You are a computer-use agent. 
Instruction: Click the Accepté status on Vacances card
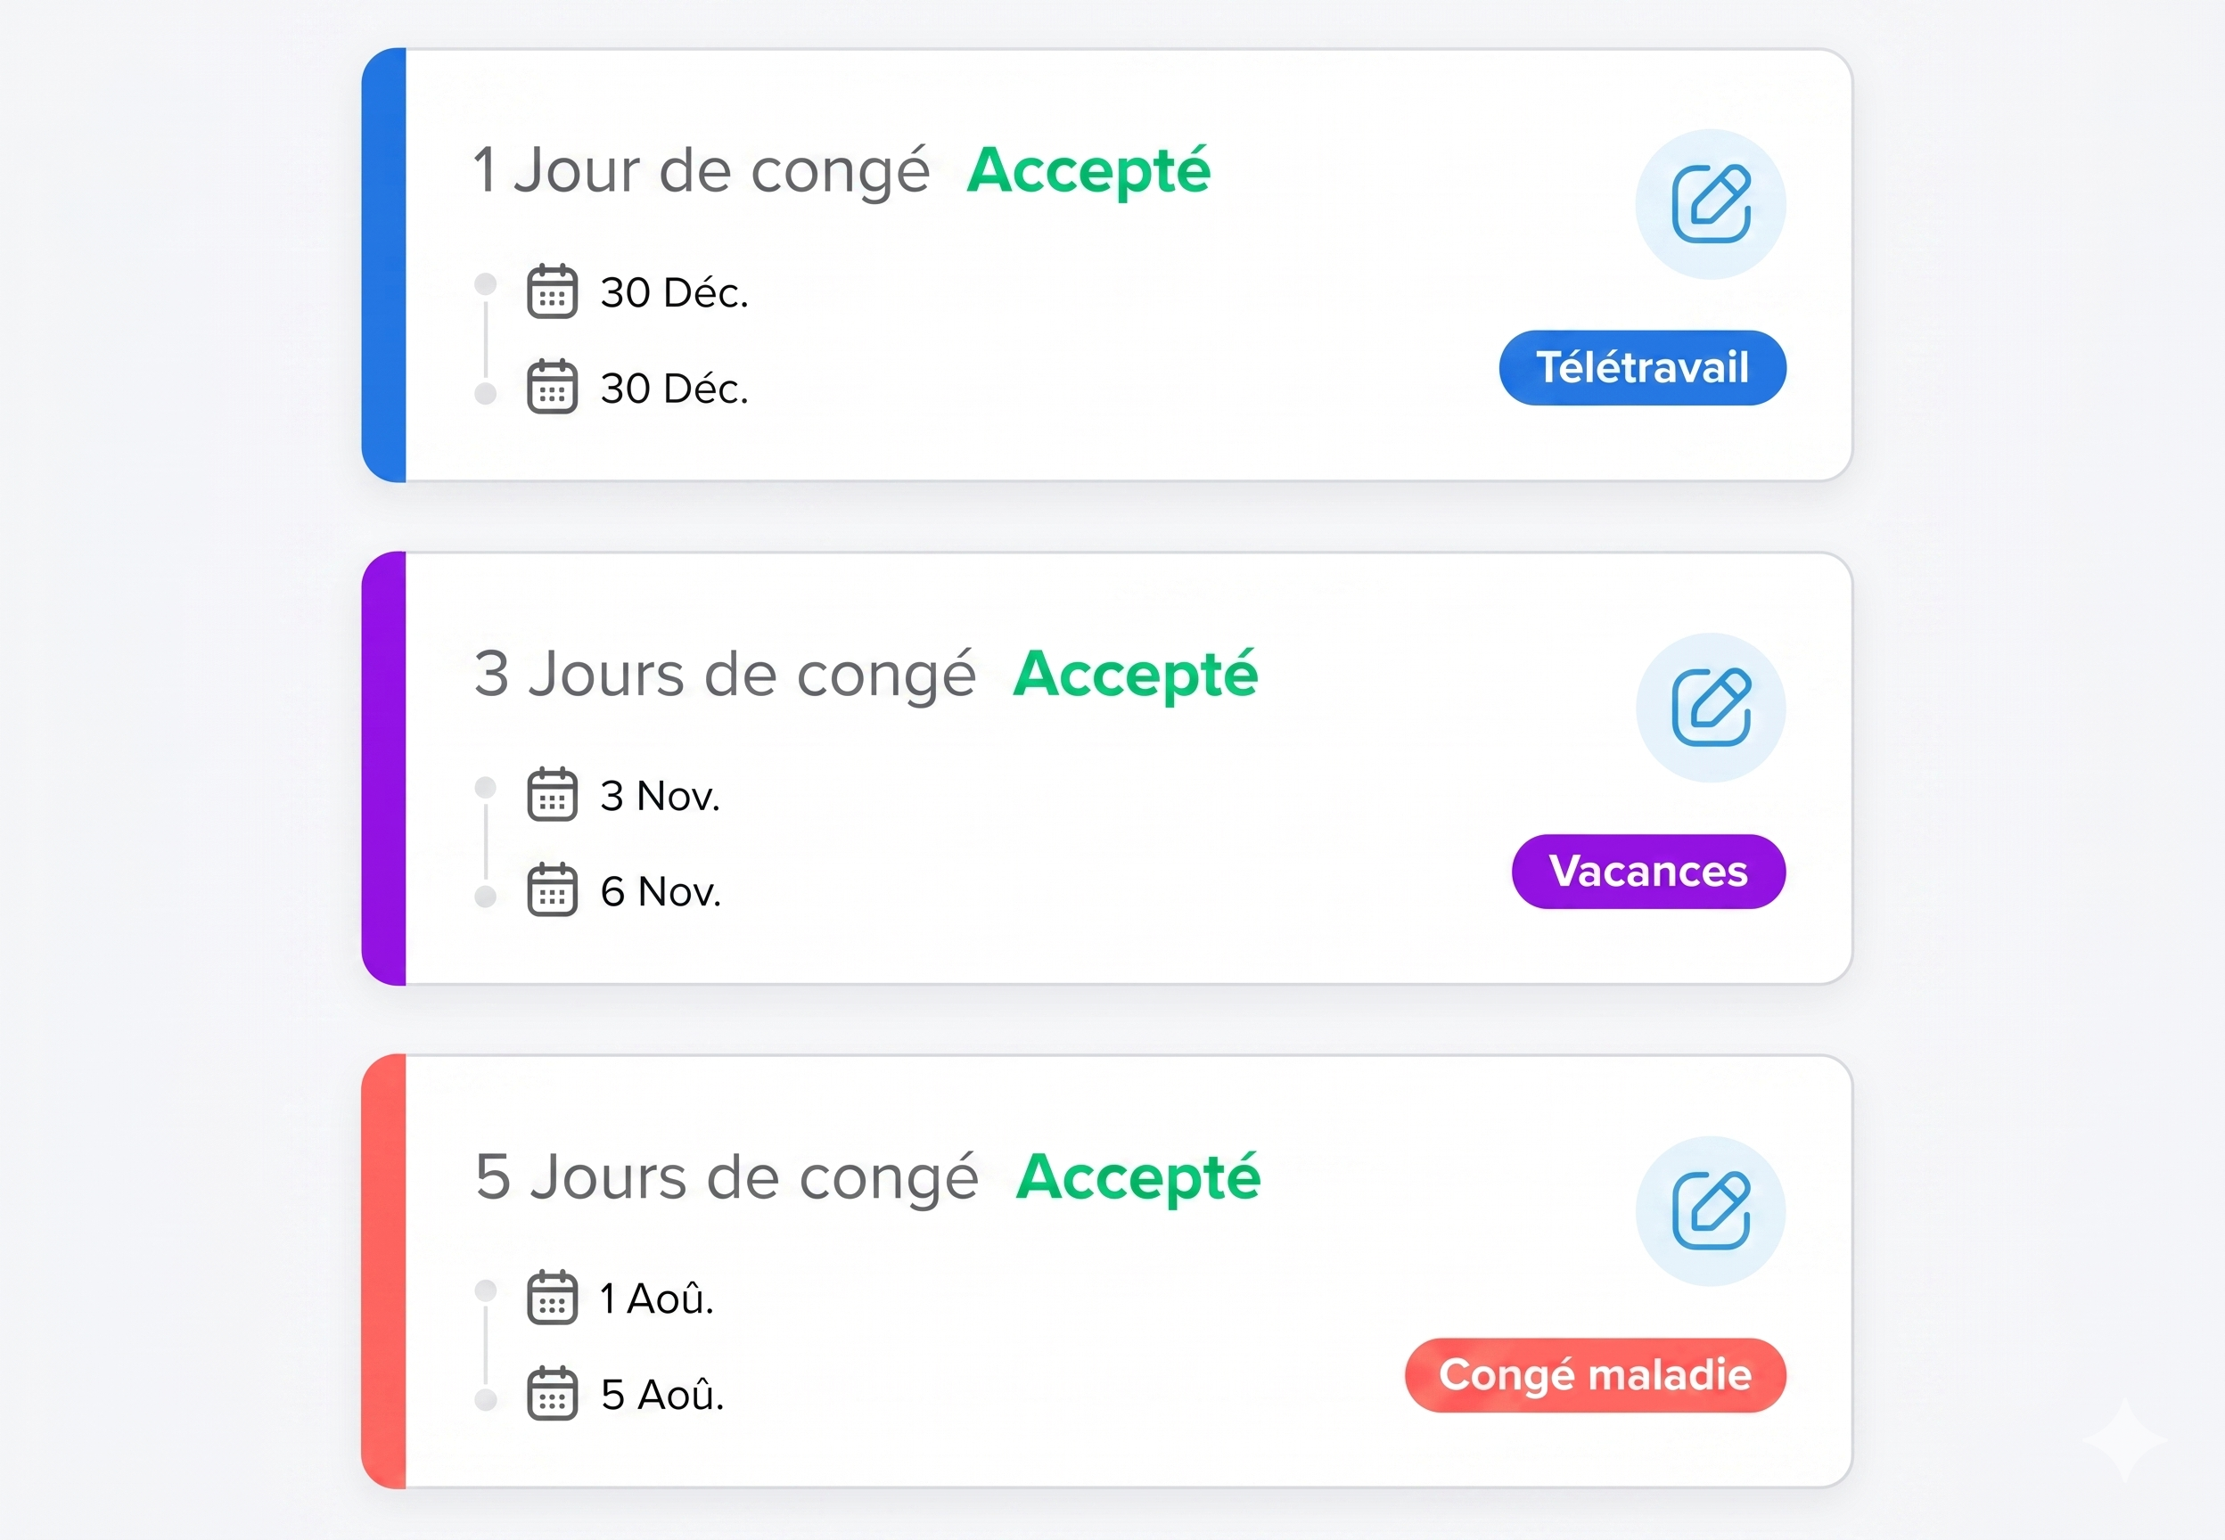point(1136,675)
